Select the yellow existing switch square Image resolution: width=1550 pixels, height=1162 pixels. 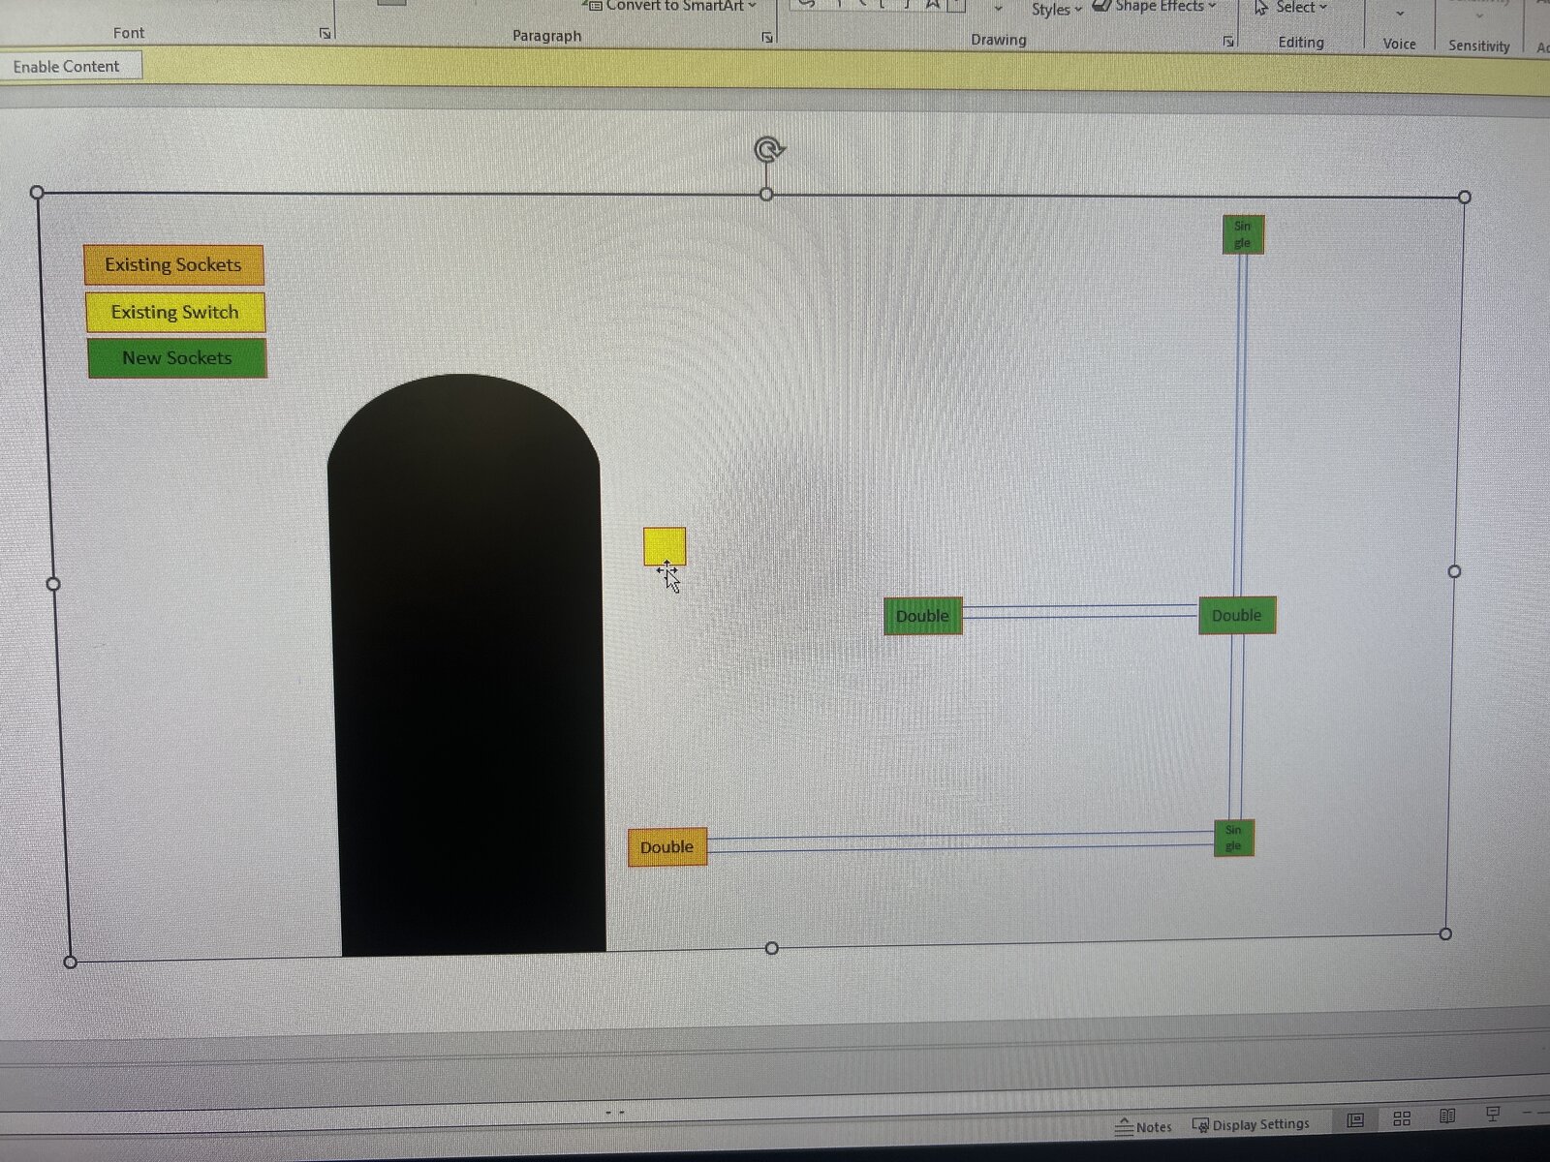click(x=665, y=545)
